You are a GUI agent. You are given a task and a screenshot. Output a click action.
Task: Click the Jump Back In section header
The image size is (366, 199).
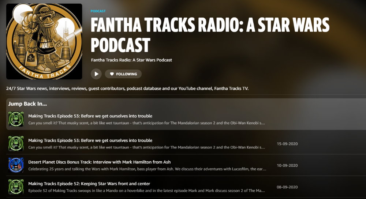(27, 104)
